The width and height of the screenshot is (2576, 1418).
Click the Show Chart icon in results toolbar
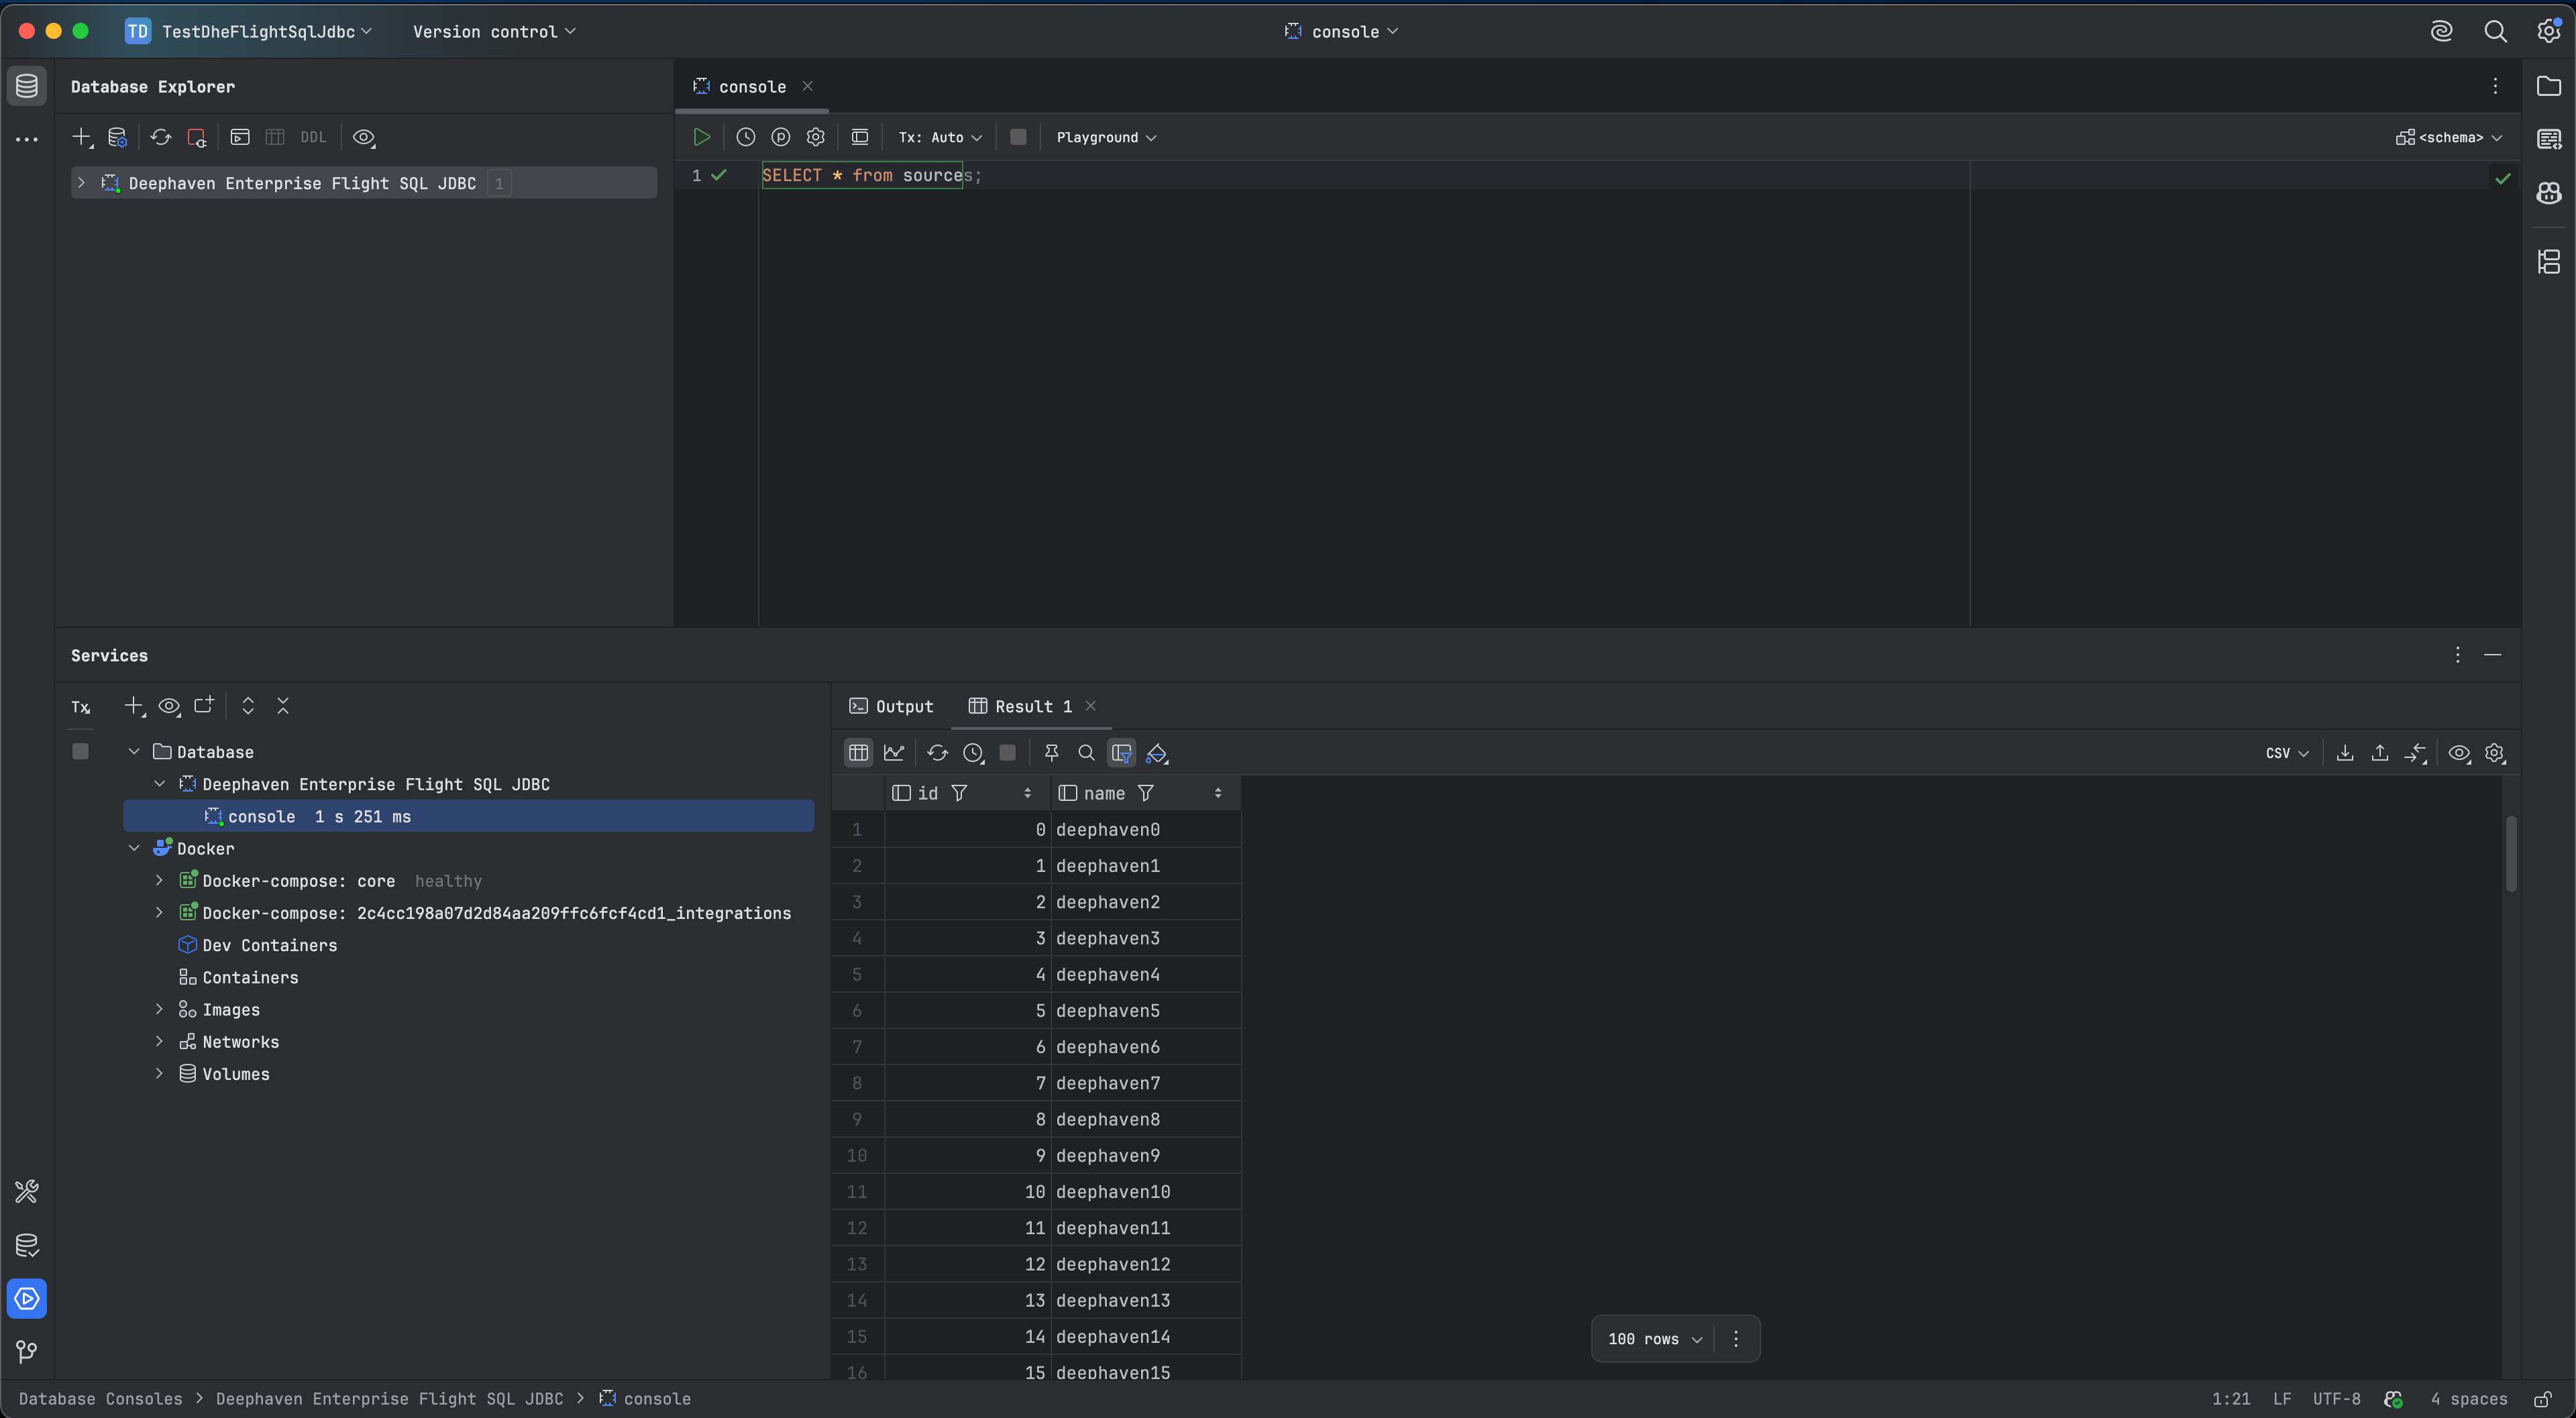click(x=893, y=753)
